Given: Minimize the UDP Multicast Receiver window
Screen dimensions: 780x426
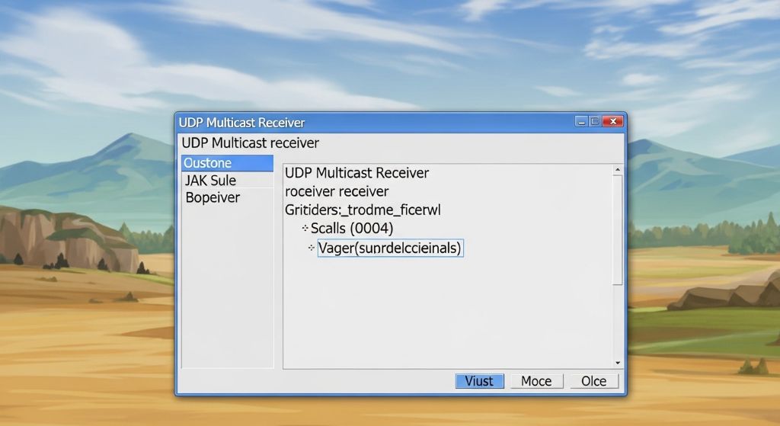Looking at the screenshot, I should tap(581, 121).
